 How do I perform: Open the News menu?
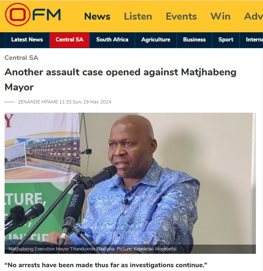pos(97,16)
